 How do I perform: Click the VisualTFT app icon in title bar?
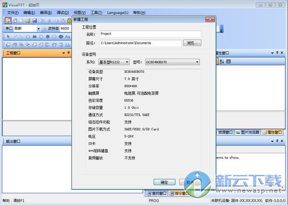pyautogui.click(x=5, y=5)
